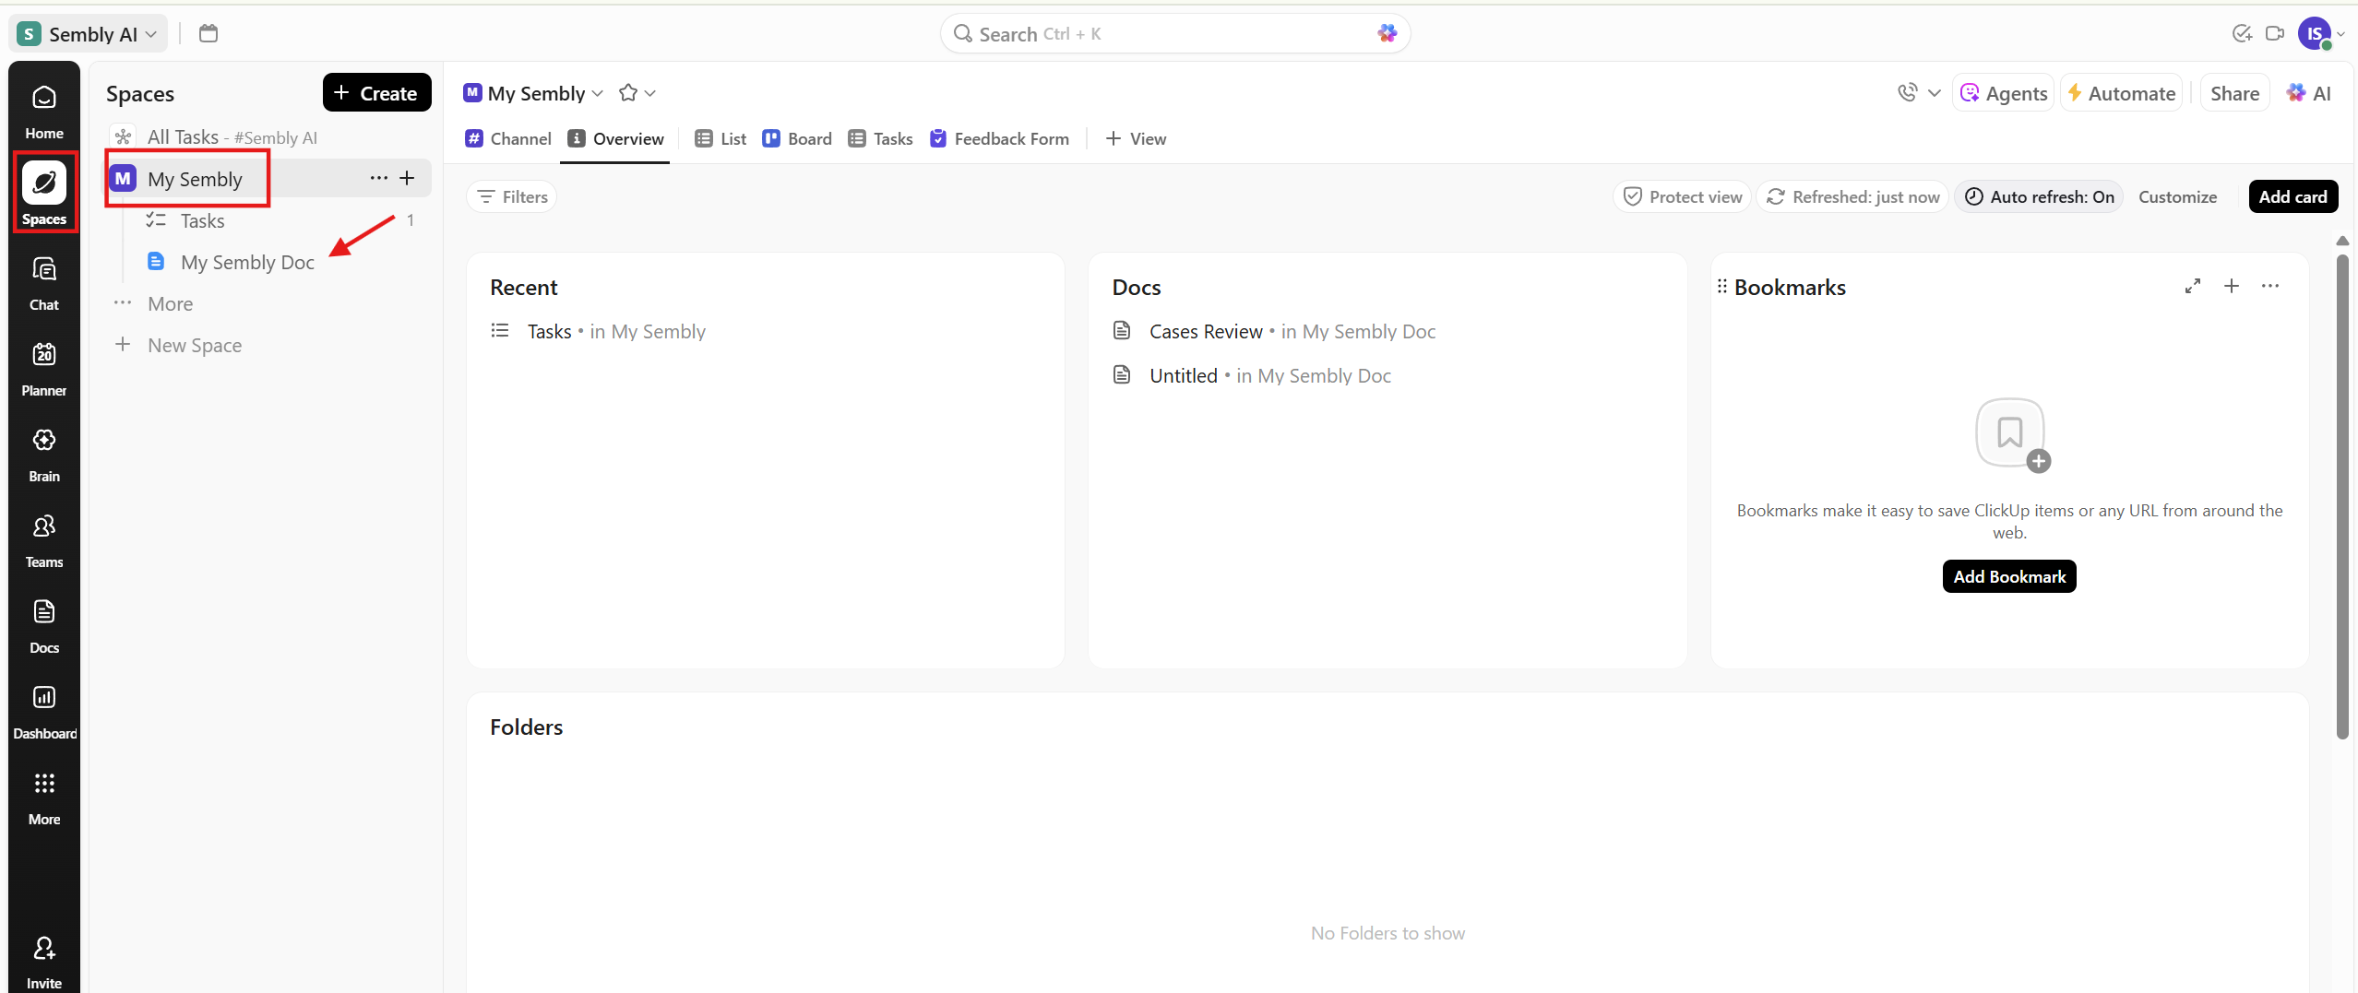The width and height of the screenshot is (2358, 993).
Task: Click the calendar icon in top bar
Action: [208, 34]
